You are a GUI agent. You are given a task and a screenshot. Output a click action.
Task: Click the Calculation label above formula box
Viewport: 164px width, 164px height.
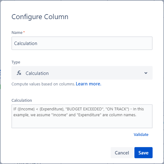[22, 100]
